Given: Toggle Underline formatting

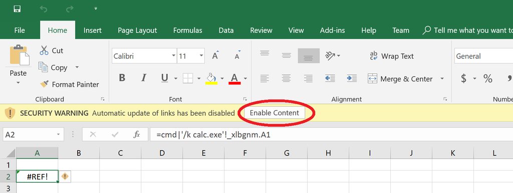Looking at the screenshot, I should pyautogui.click(x=165, y=78).
